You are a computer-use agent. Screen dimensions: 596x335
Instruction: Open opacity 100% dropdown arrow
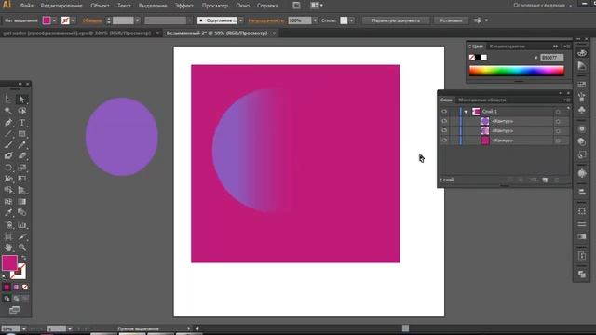click(x=315, y=20)
